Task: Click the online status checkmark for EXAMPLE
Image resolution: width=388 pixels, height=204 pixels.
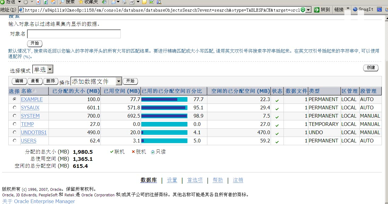Action: [x=277, y=100]
